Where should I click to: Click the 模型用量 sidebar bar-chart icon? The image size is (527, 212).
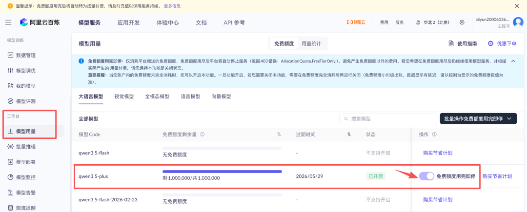click(10, 131)
